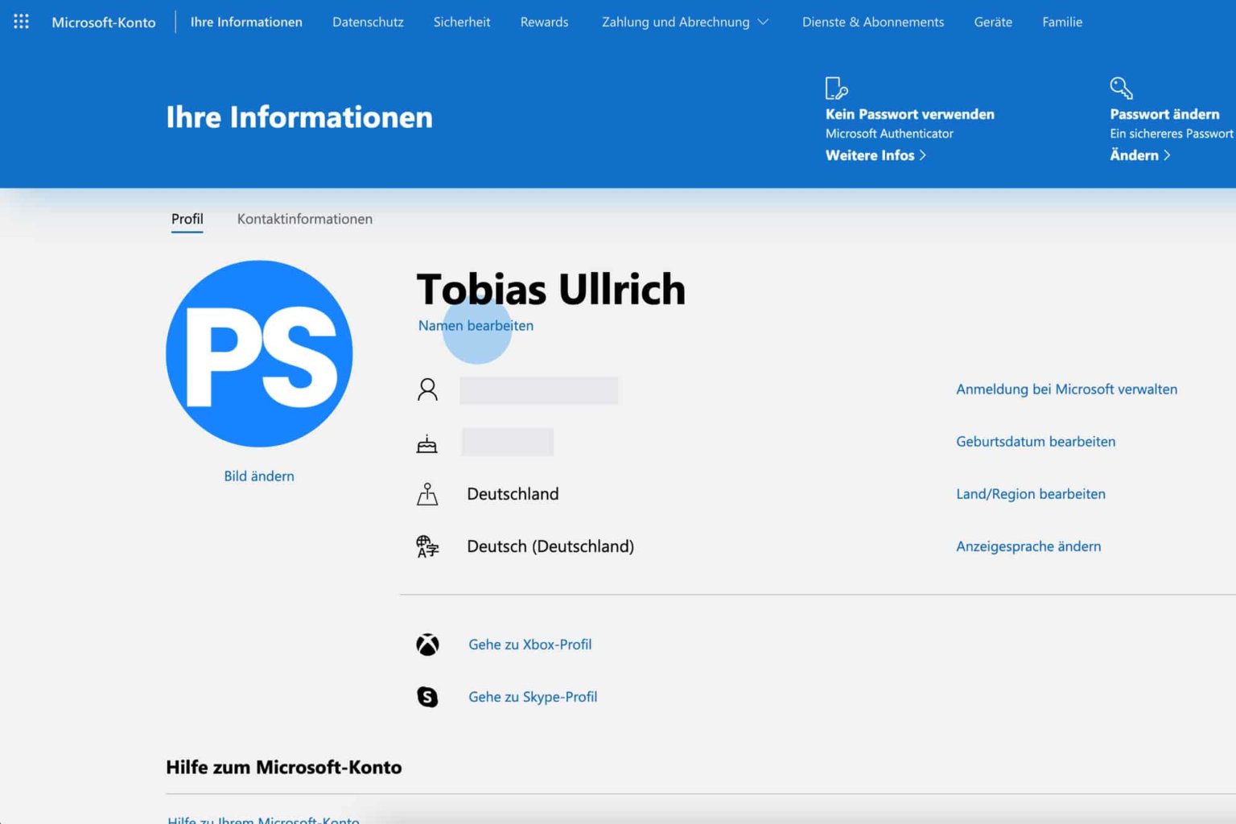Click the Skype logo icon
1236x824 pixels.
[x=427, y=697]
